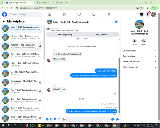Click the Search Facebook field
This screenshot has height=128, width=160.
coord(26,14)
